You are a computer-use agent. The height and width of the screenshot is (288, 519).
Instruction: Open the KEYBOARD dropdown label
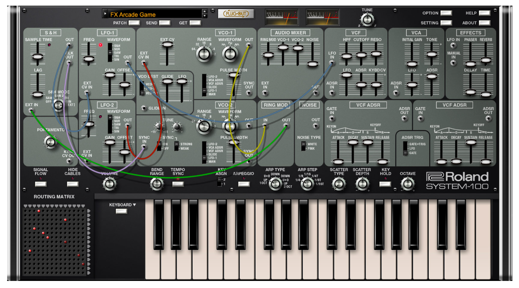coord(123,205)
